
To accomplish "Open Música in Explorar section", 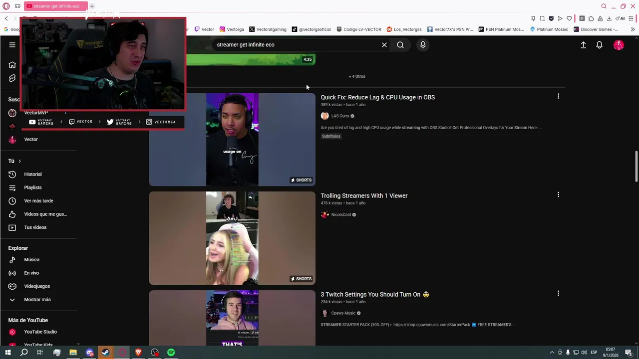I will click(31, 260).
